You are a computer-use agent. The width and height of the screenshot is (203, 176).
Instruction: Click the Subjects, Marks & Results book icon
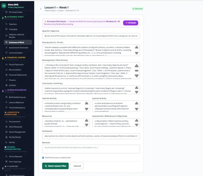(x=6, y=35)
